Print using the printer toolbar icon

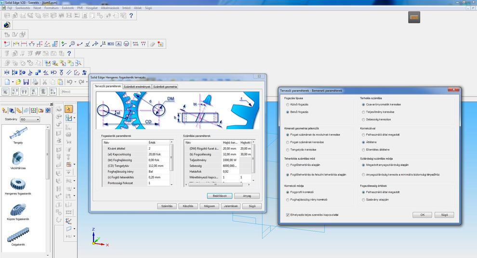pos(35,82)
